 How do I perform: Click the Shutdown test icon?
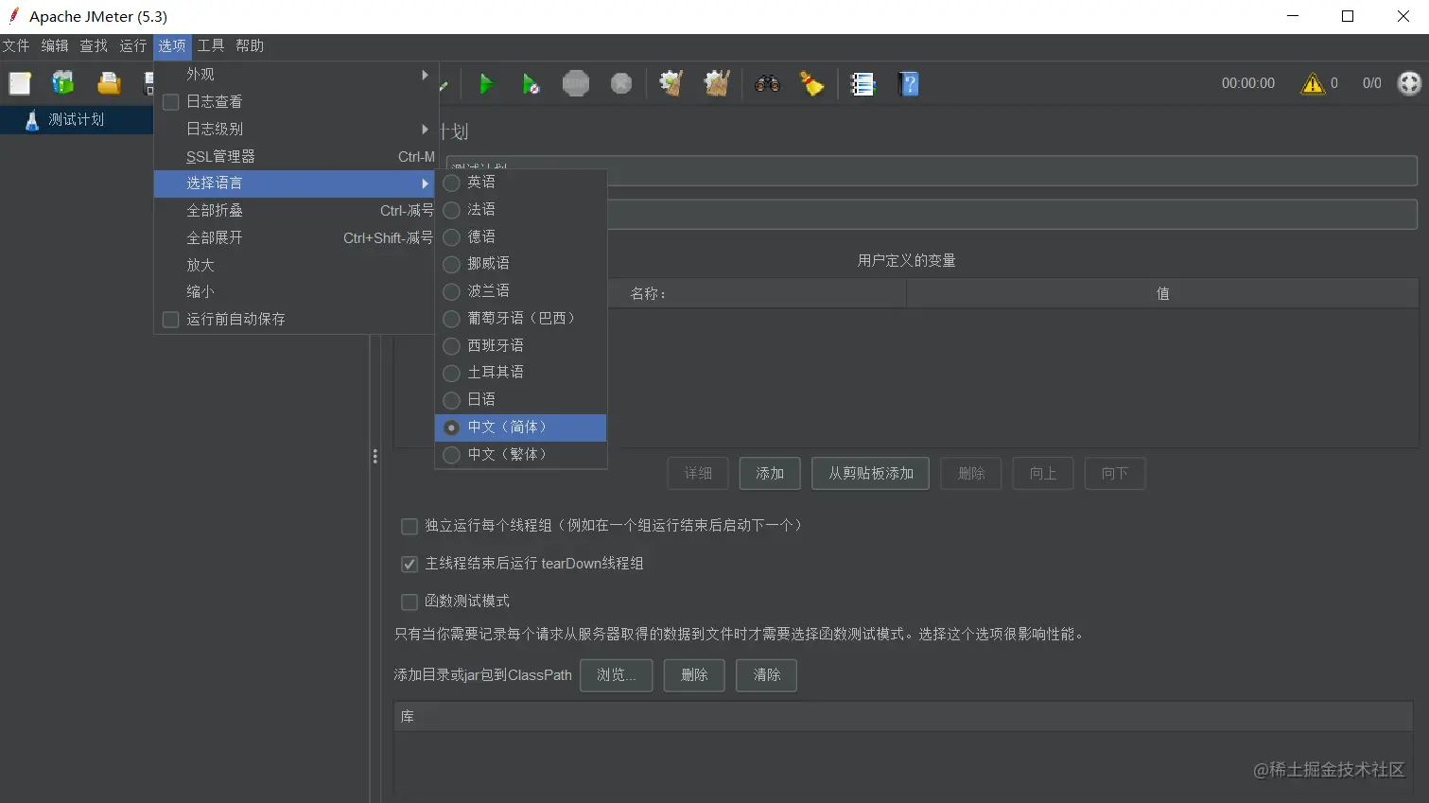click(x=621, y=84)
